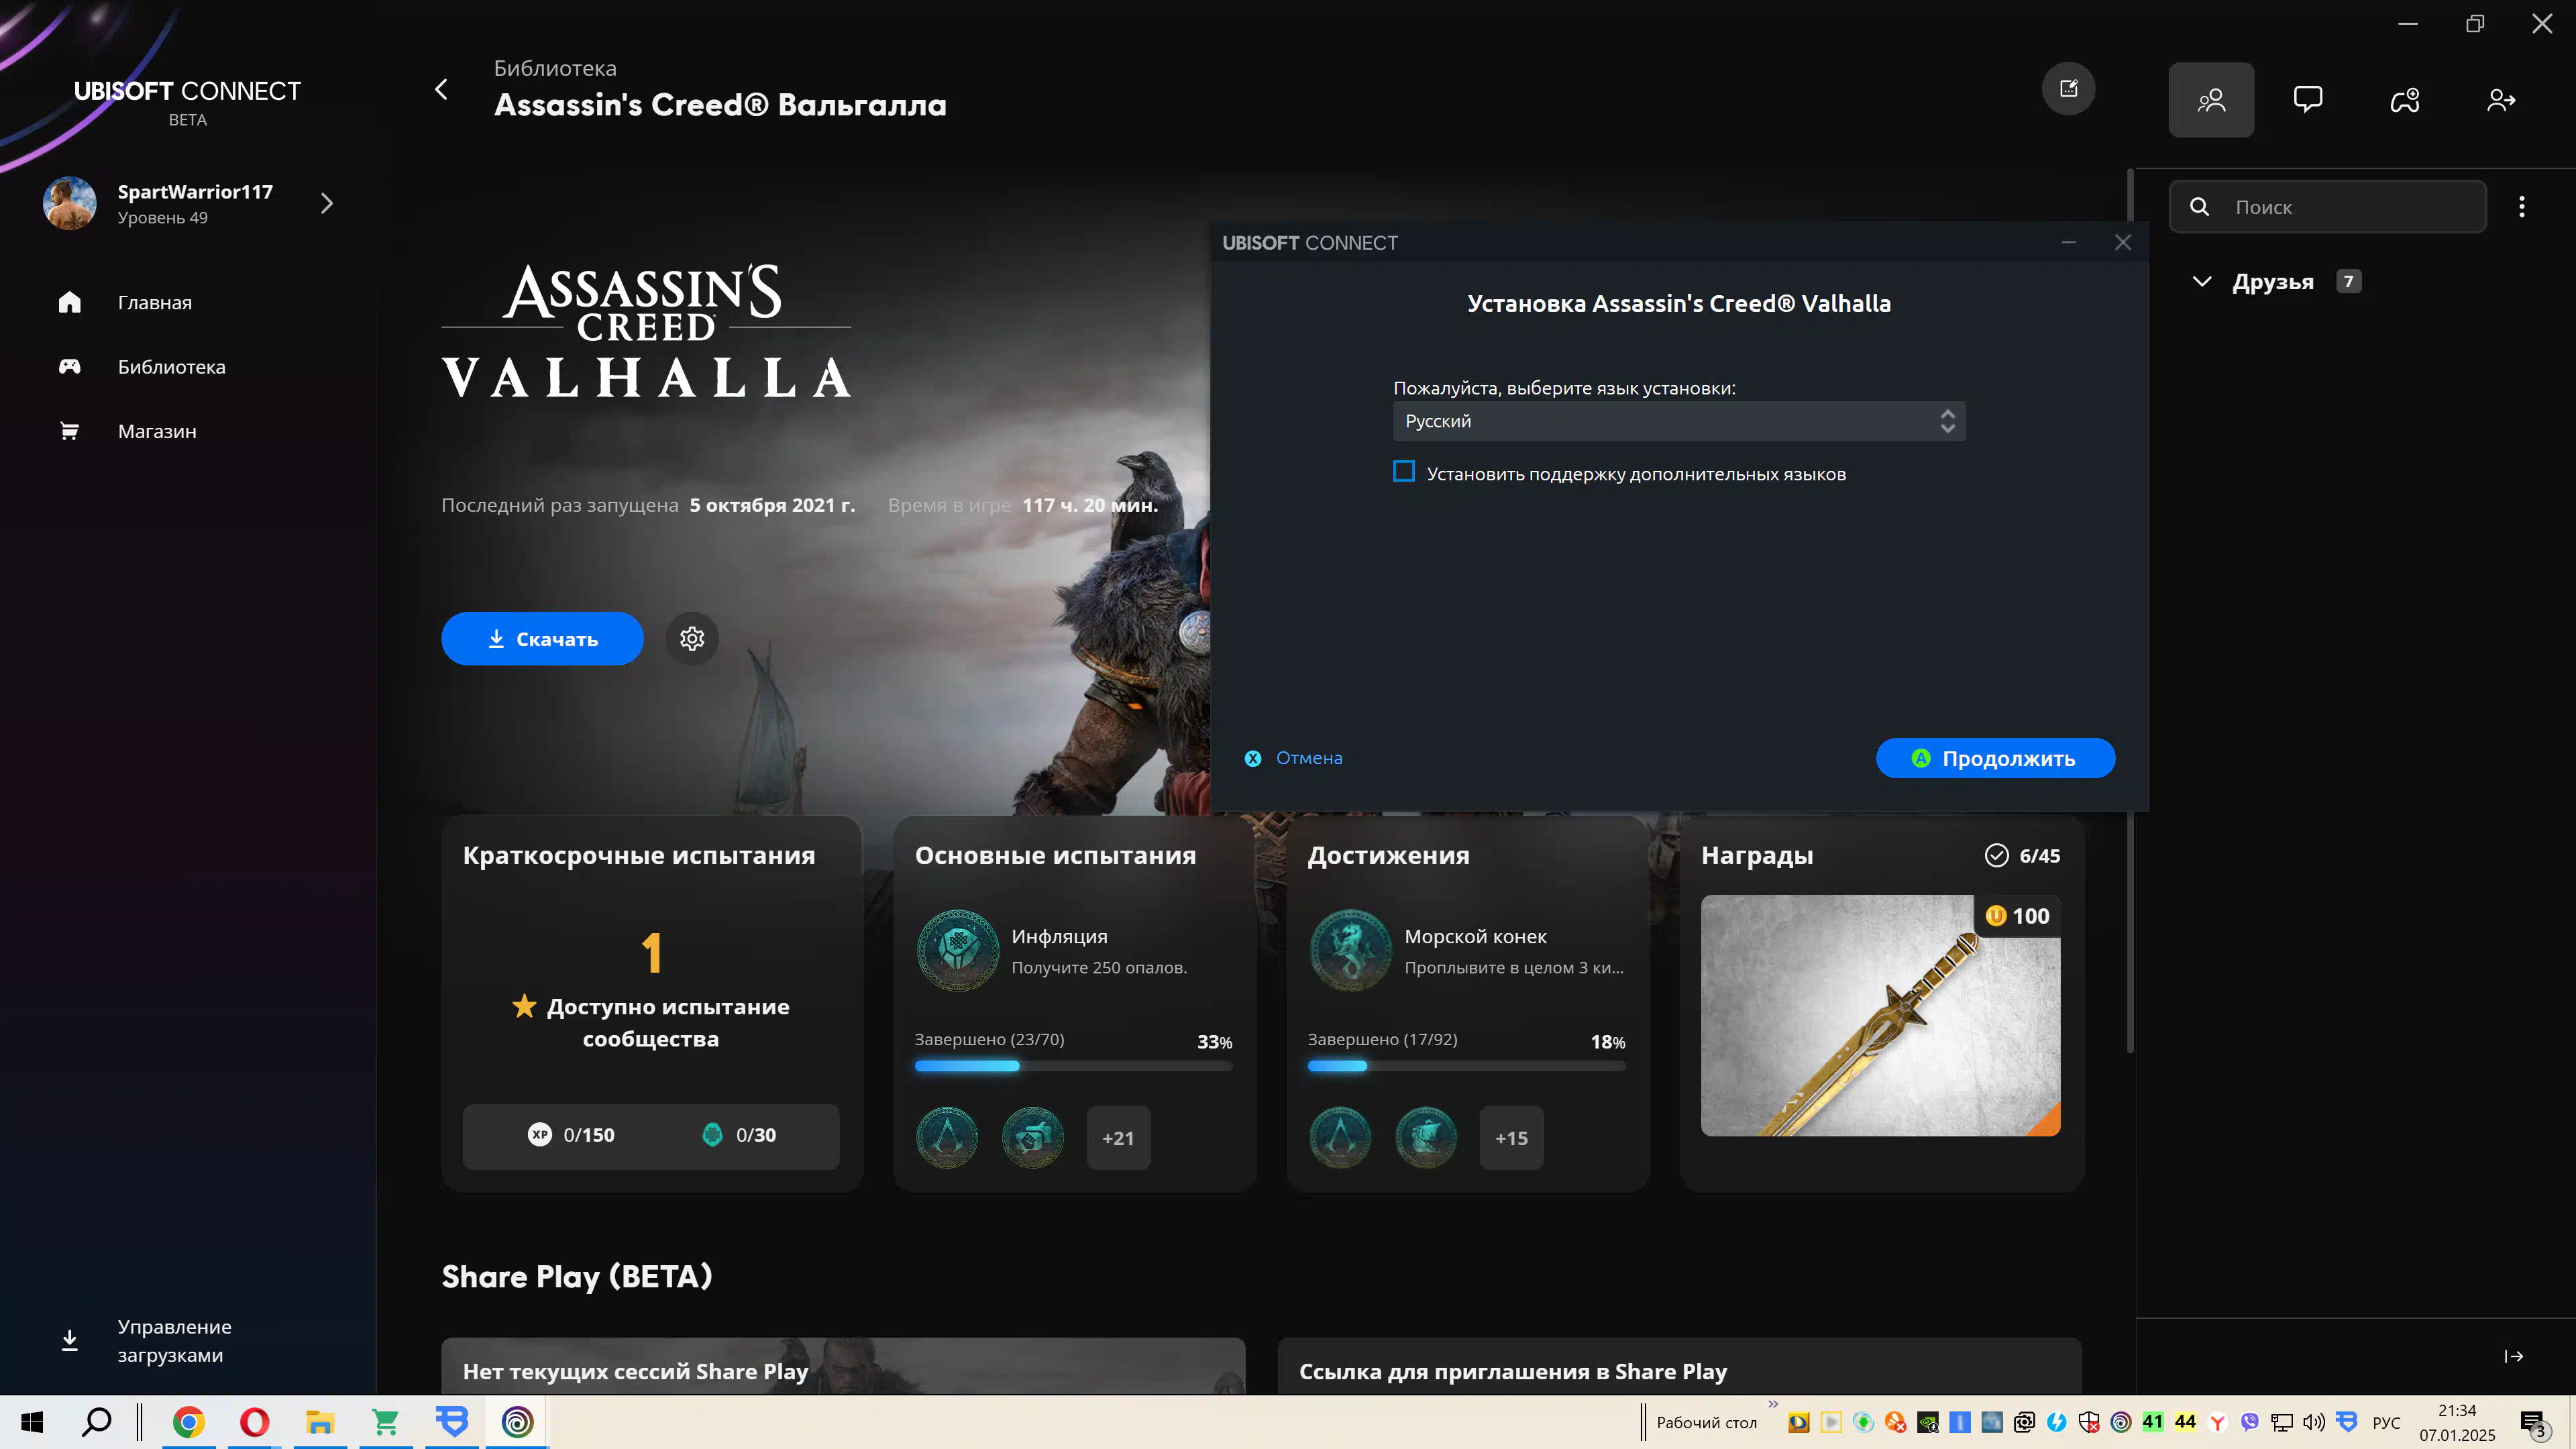Open Opera from the taskbar
The width and height of the screenshot is (2576, 1449).
254,1422
